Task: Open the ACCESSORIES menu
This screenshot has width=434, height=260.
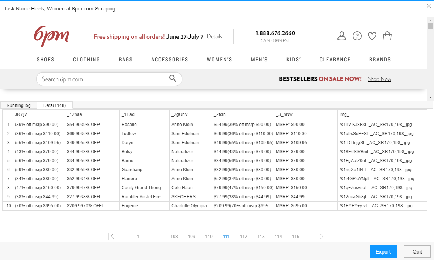Action: 170,60
